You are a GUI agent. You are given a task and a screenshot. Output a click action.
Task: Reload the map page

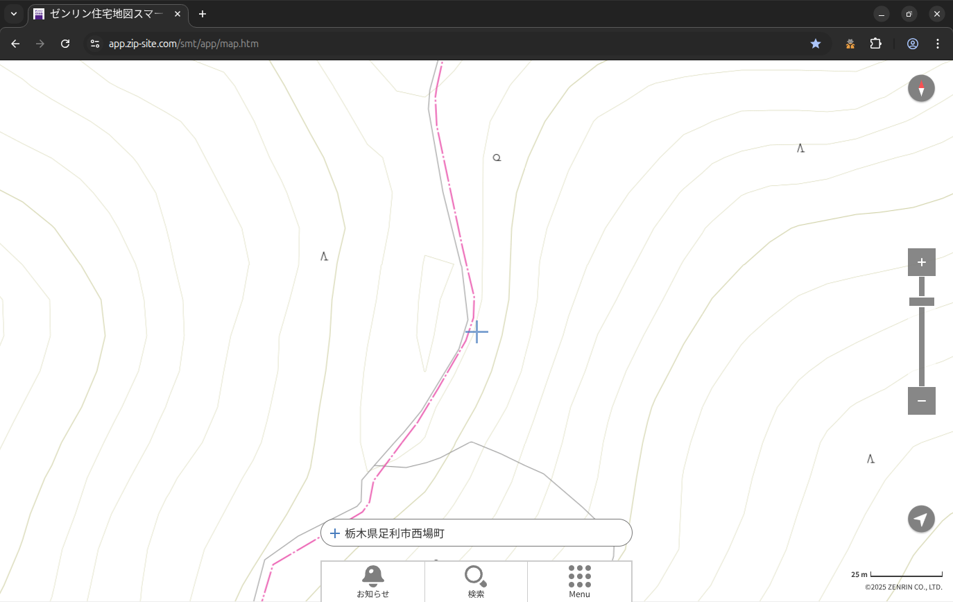(65, 44)
